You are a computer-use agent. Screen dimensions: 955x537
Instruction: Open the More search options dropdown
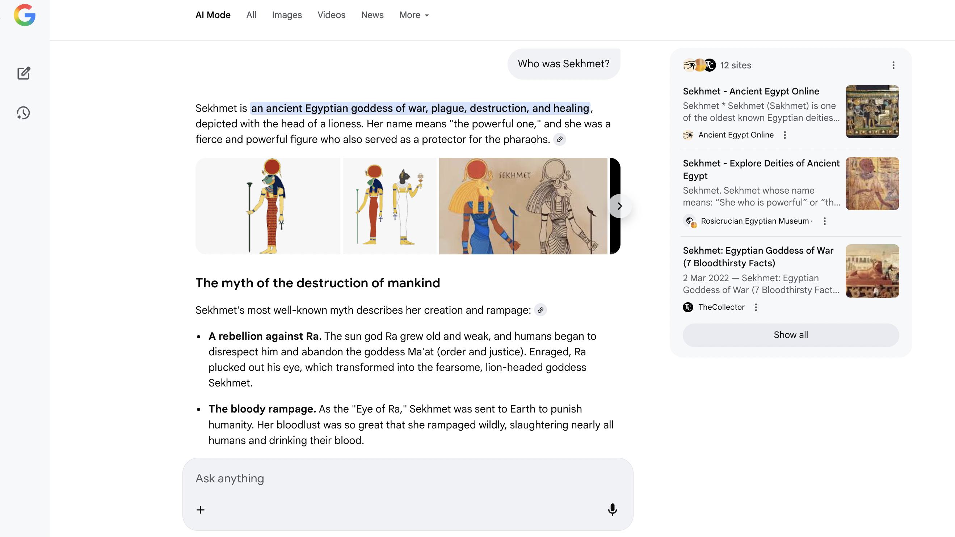click(x=413, y=15)
